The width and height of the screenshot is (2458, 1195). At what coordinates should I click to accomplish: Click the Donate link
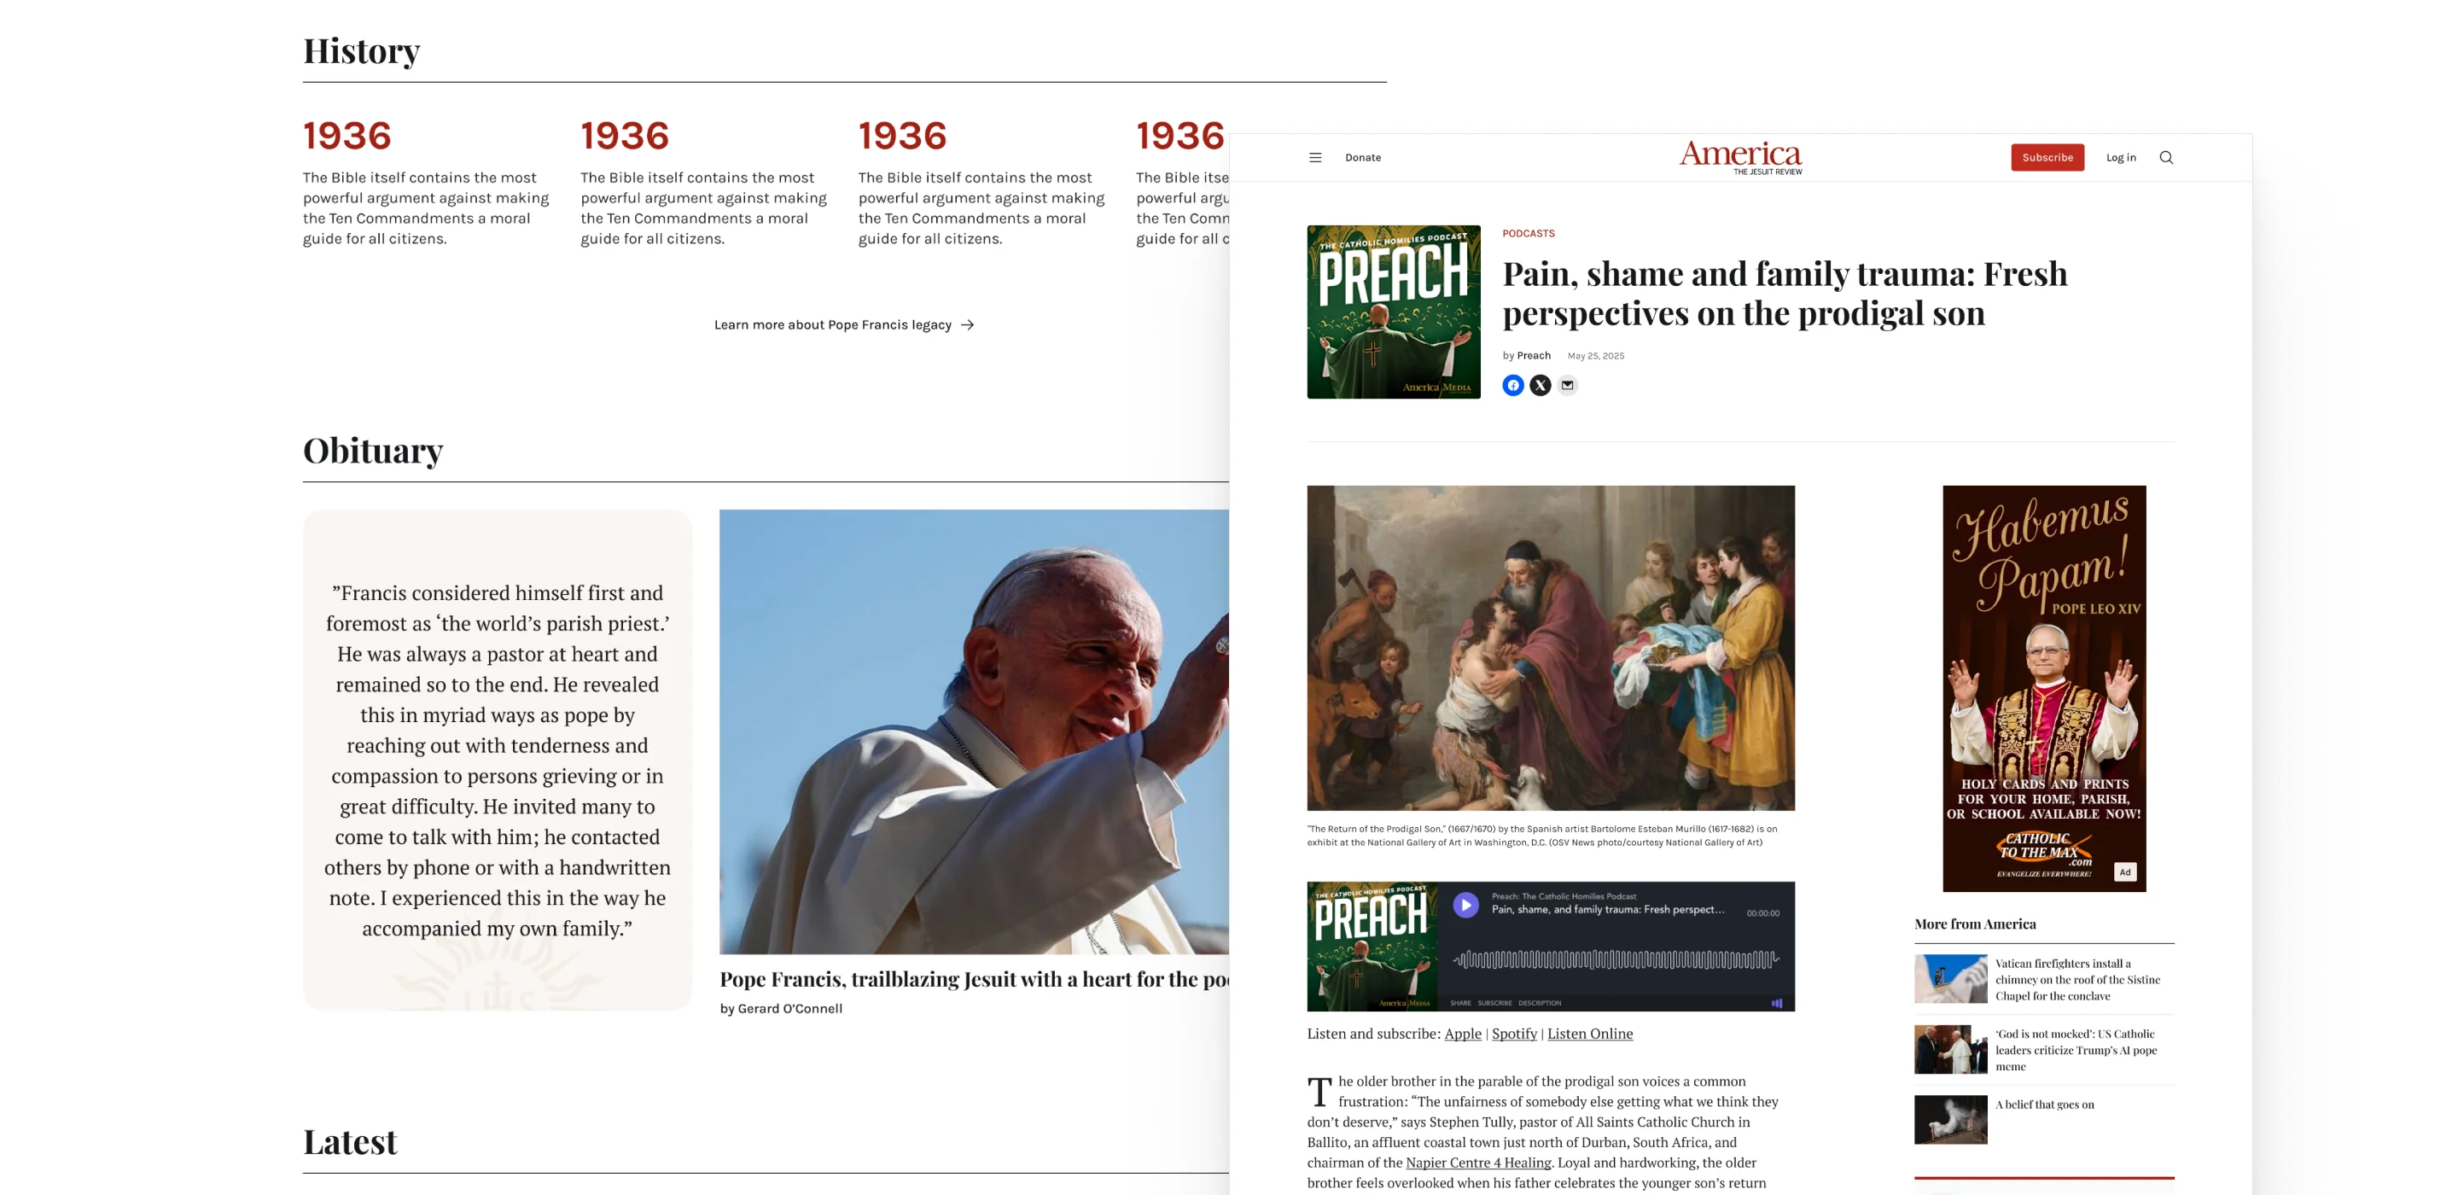tap(1363, 158)
